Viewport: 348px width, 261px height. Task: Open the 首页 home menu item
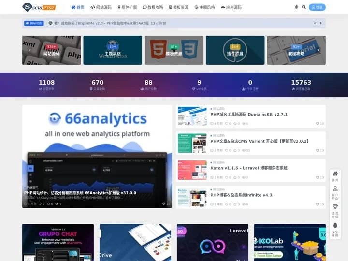click(78, 7)
